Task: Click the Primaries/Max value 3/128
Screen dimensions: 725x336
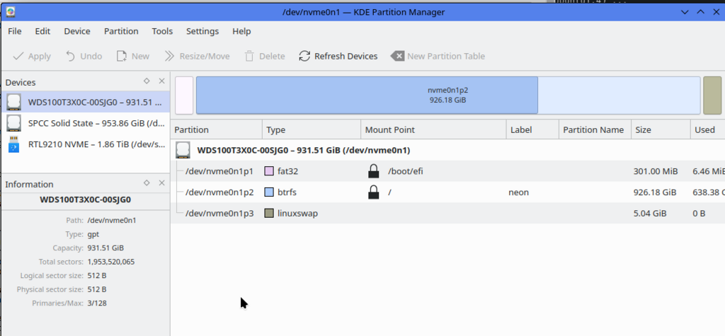Action: pos(97,303)
